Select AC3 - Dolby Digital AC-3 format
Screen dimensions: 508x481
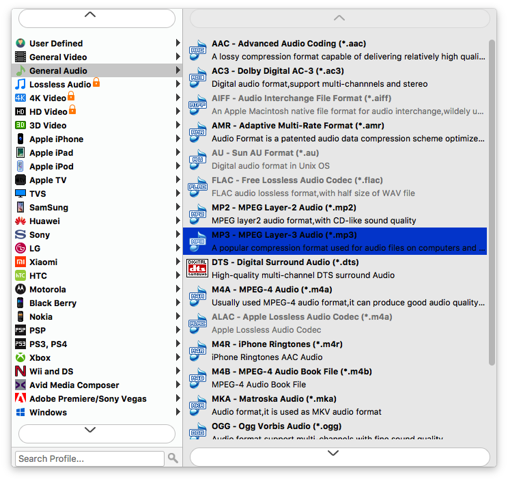335,77
